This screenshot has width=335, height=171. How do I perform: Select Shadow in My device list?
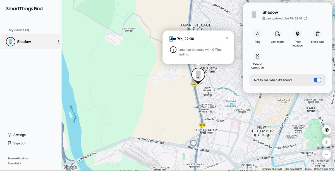(31, 42)
